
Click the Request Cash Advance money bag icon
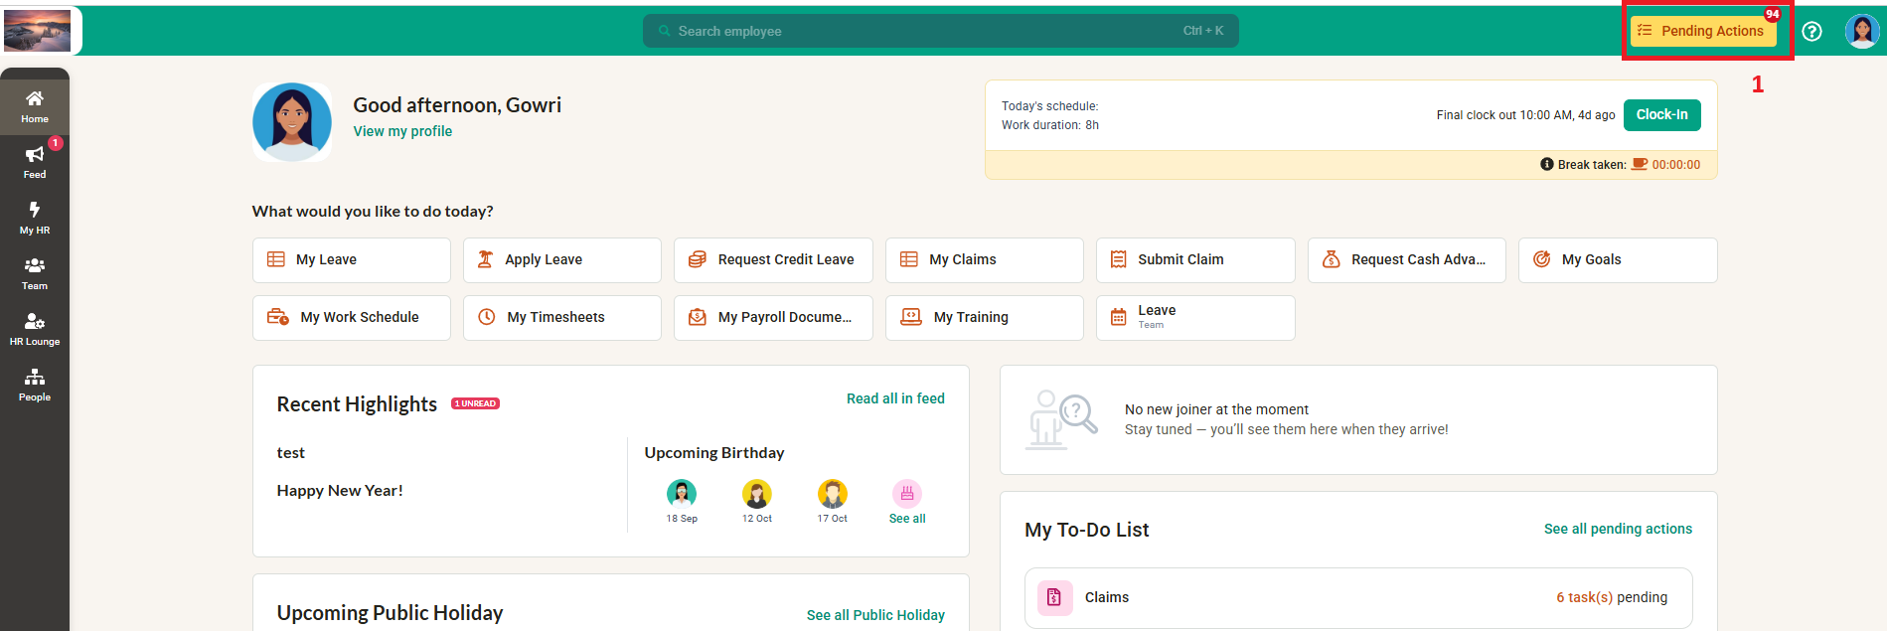pyautogui.click(x=1332, y=259)
